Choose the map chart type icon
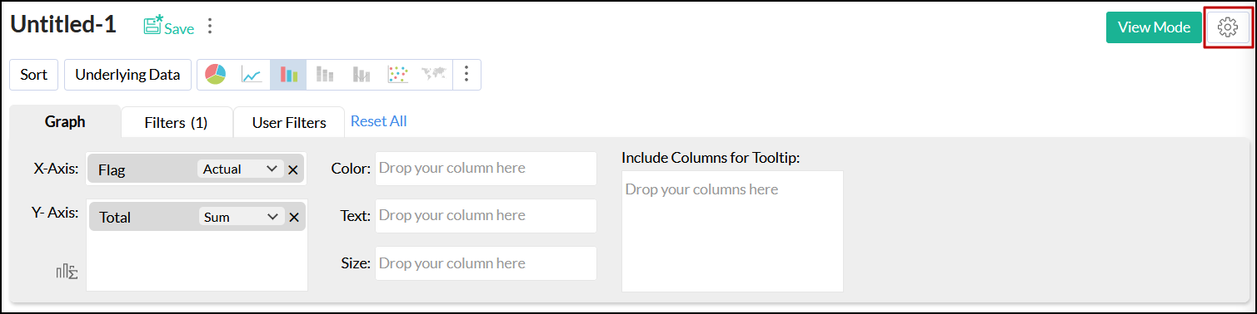This screenshot has height=314, width=1257. [433, 75]
